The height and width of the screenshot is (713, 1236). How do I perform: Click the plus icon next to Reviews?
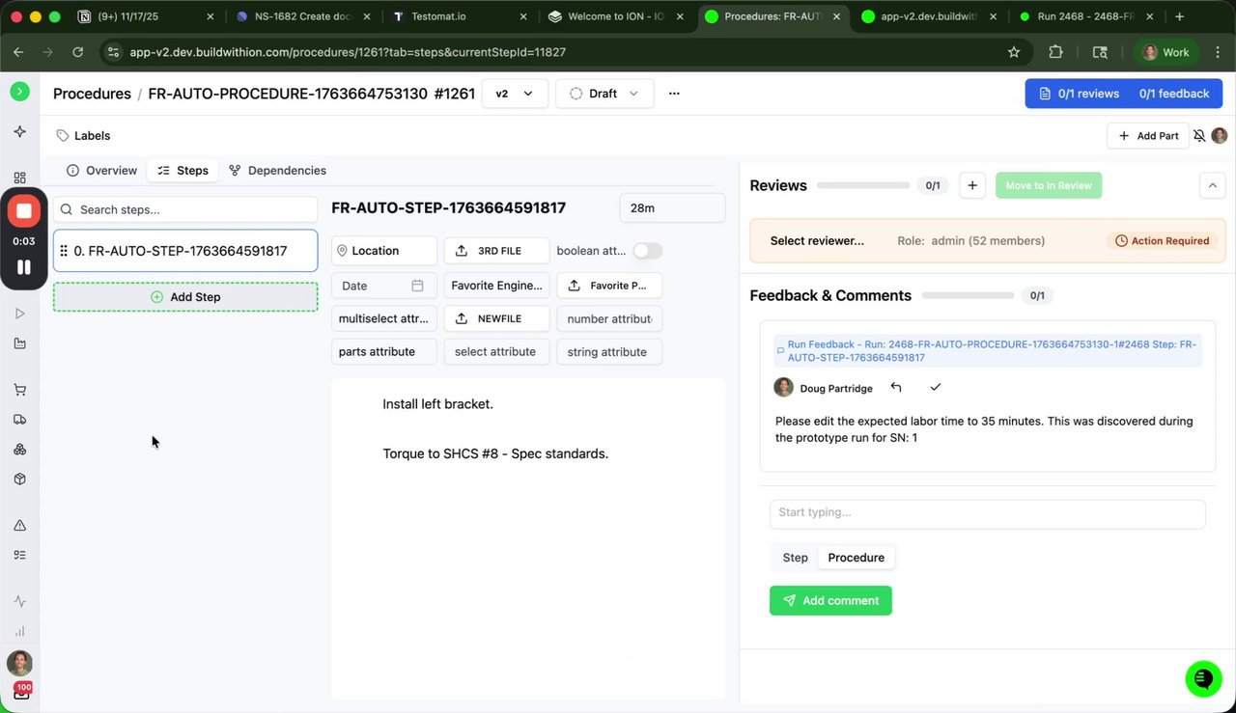972,185
